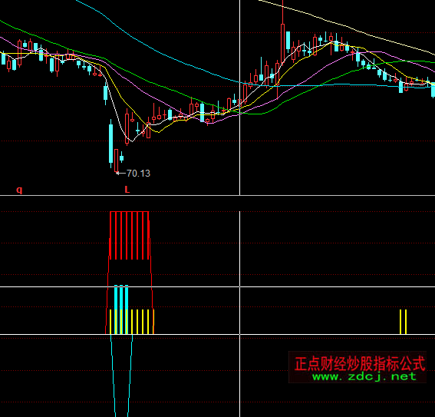
Task: Click the cyan candle at far right edge
Action: pyautogui.click(x=433, y=90)
